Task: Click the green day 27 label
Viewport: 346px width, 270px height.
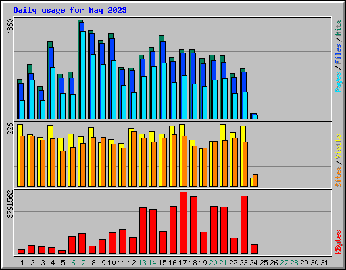Action: tap(284, 263)
